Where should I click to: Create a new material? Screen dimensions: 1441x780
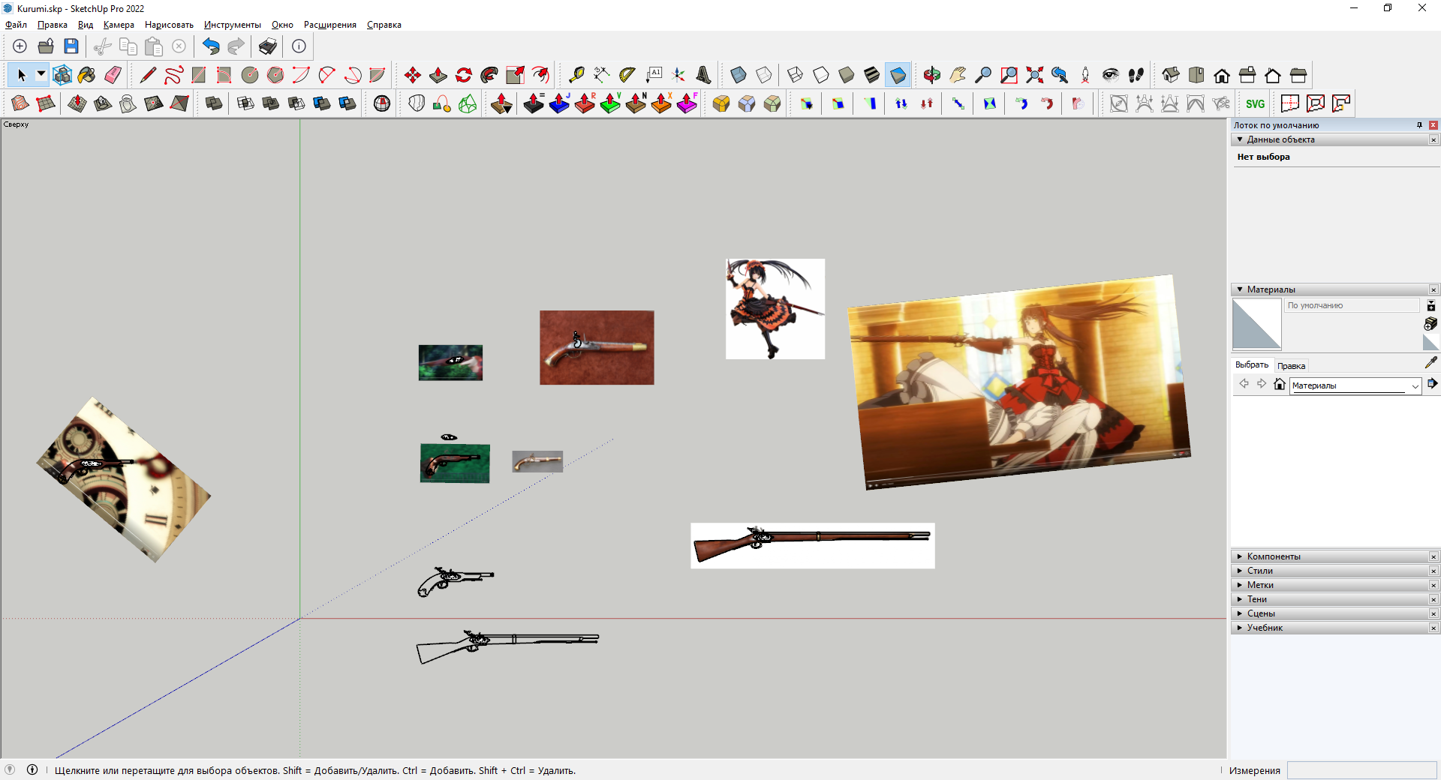click(1430, 323)
